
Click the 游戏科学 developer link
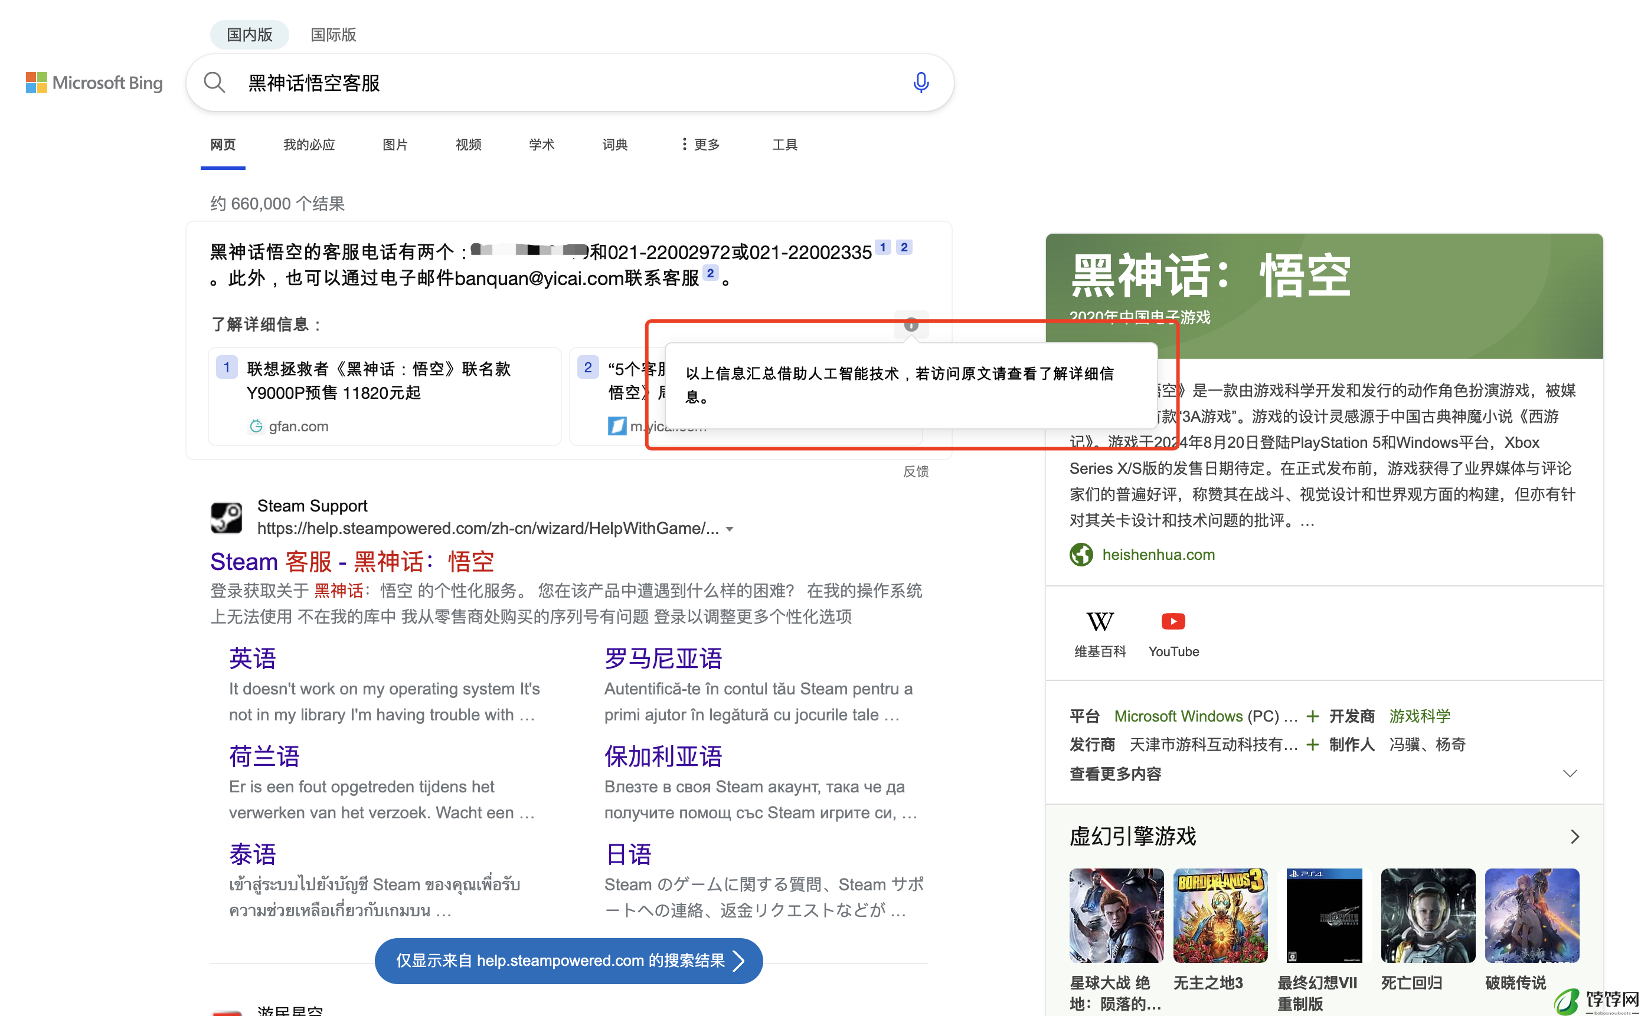coord(1419,716)
